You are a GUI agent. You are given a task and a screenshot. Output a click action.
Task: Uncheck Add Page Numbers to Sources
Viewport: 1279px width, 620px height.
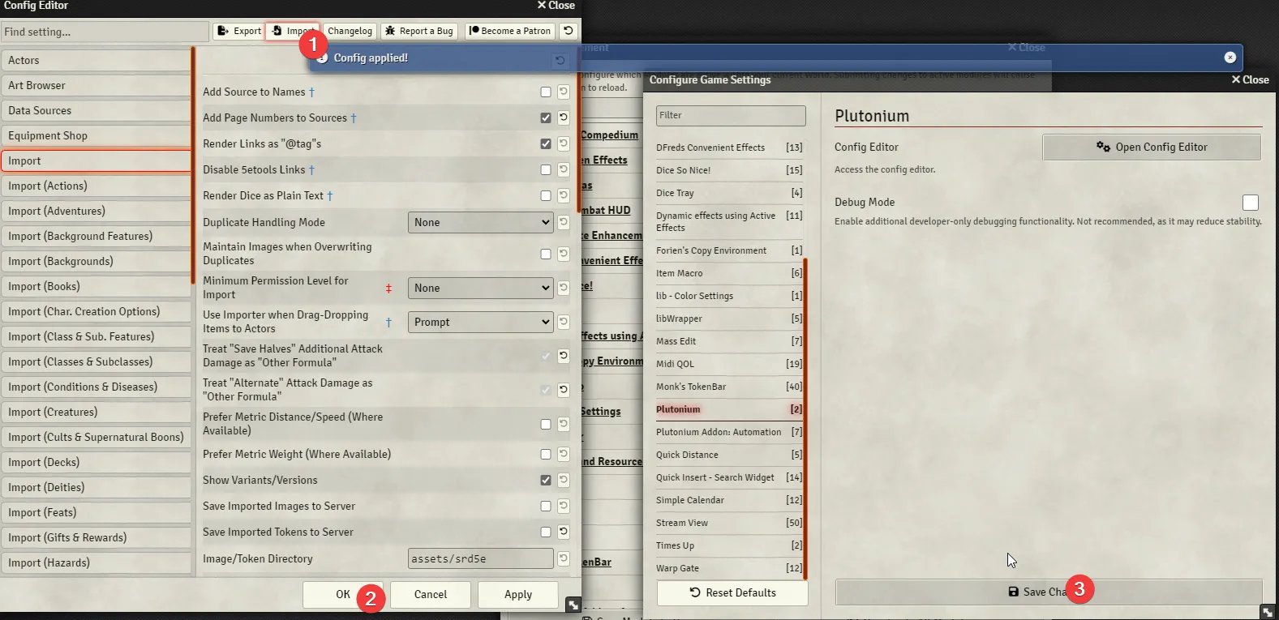coord(546,118)
